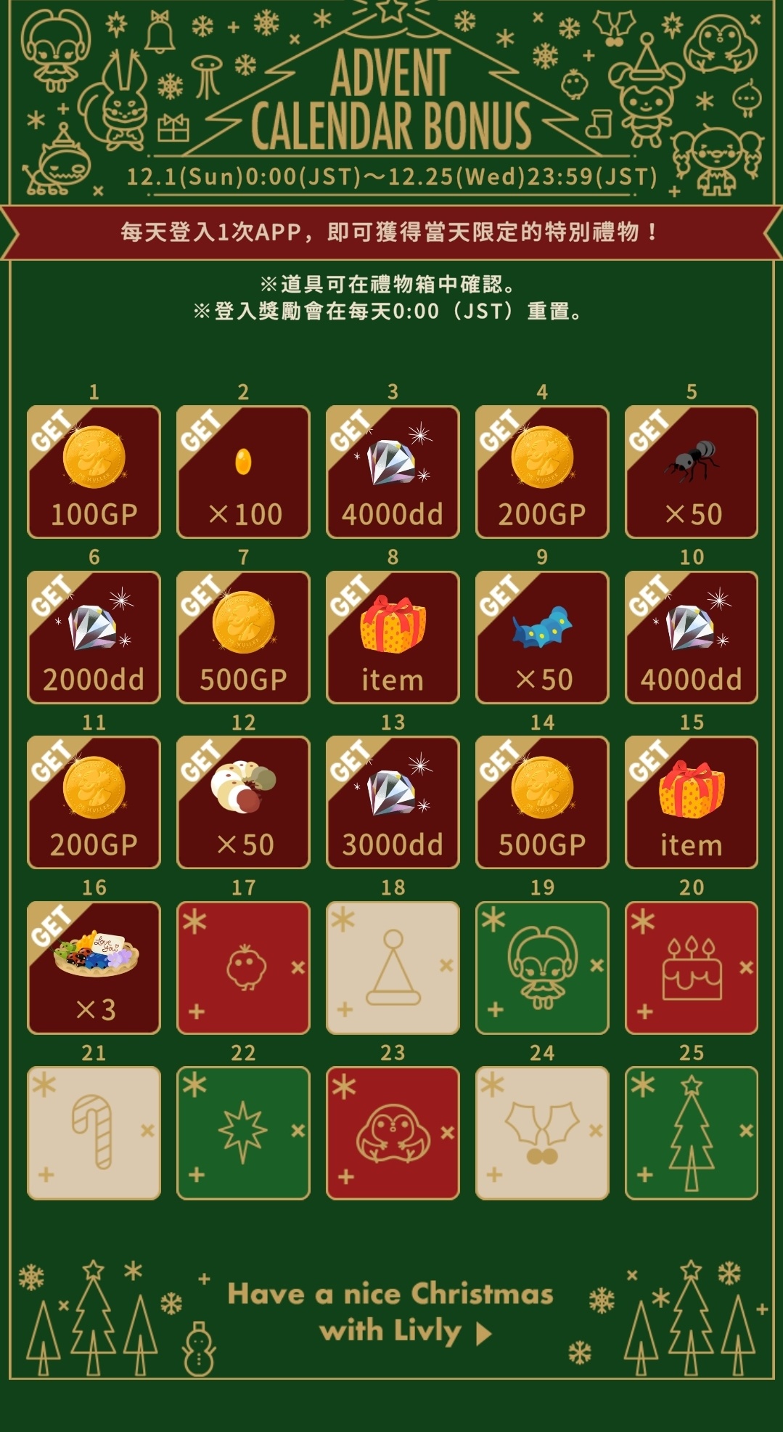783x1432 pixels.
Task: Select day 13 3000dd diamond reward
Action: click(x=393, y=802)
